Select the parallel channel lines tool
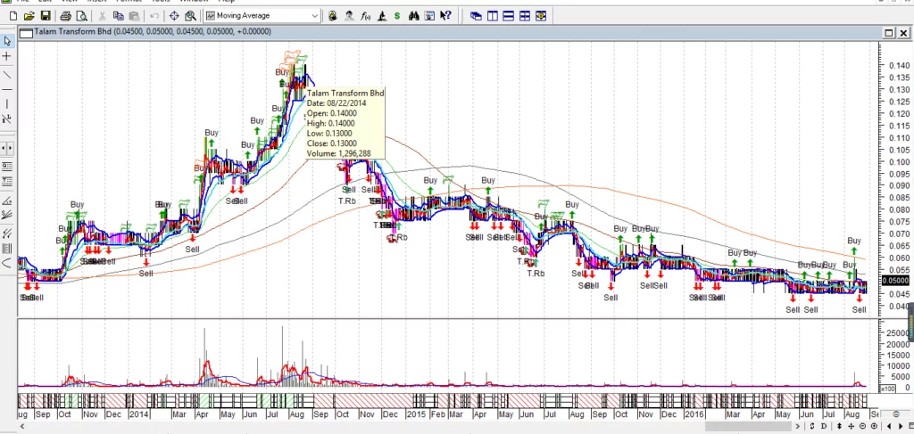This screenshot has width=914, height=434. [7, 233]
